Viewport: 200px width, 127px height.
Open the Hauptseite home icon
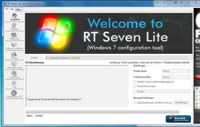pos(15,15)
